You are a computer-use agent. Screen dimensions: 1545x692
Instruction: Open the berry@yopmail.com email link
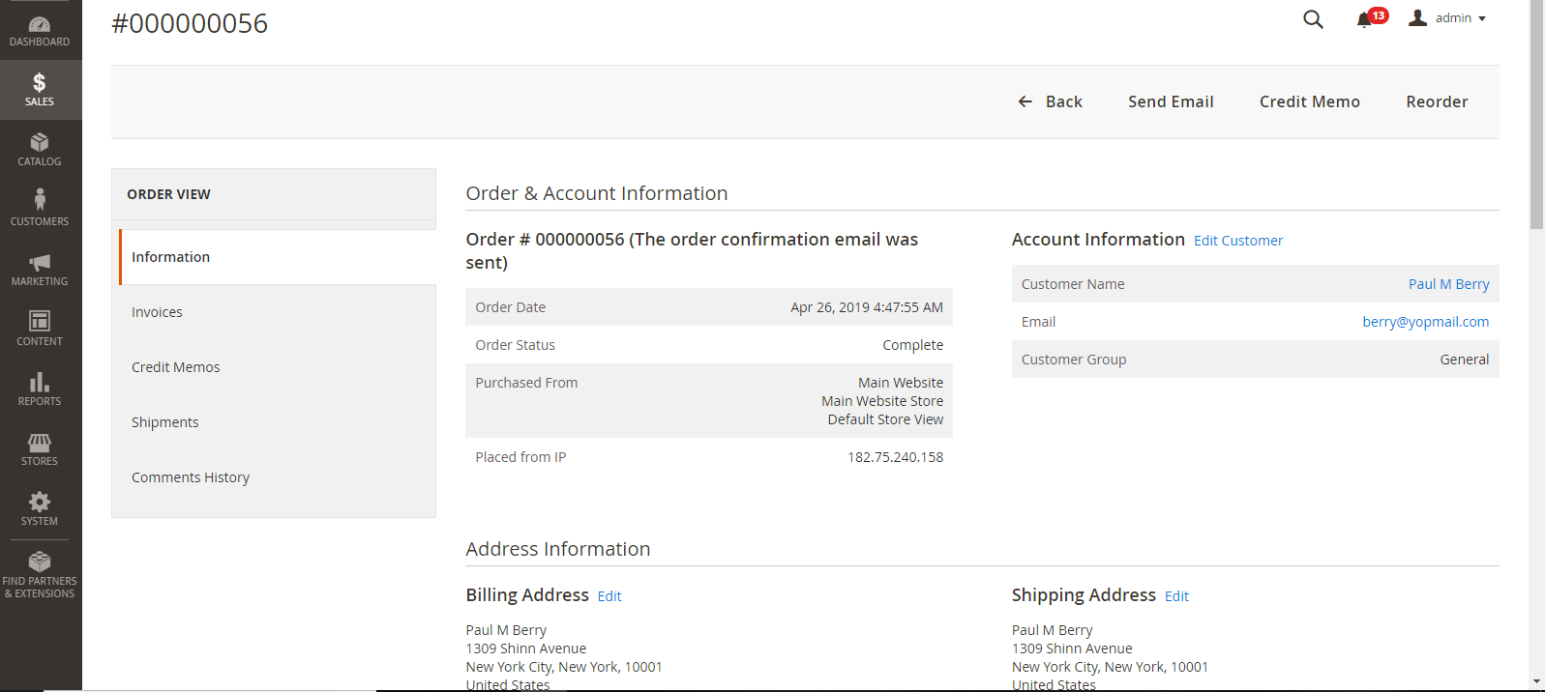pos(1425,322)
